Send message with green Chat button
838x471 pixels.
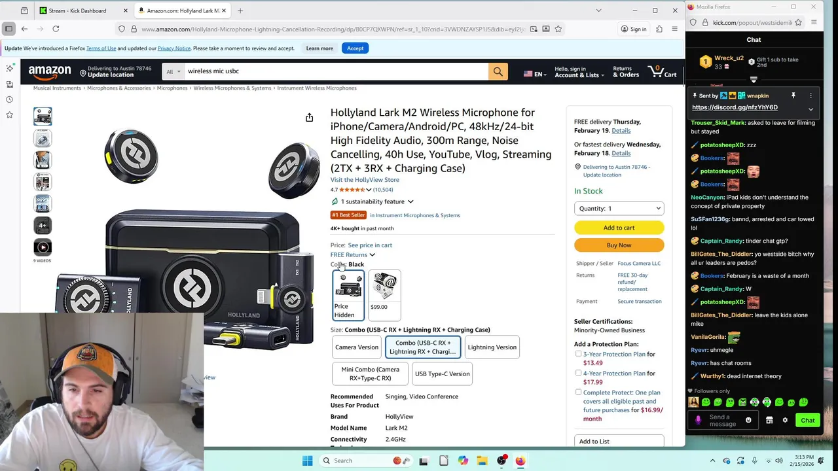tap(807, 421)
